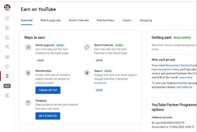This screenshot has height=132, width=197.
Task: Switch to the Shopping tab
Action: pos(146,20)
